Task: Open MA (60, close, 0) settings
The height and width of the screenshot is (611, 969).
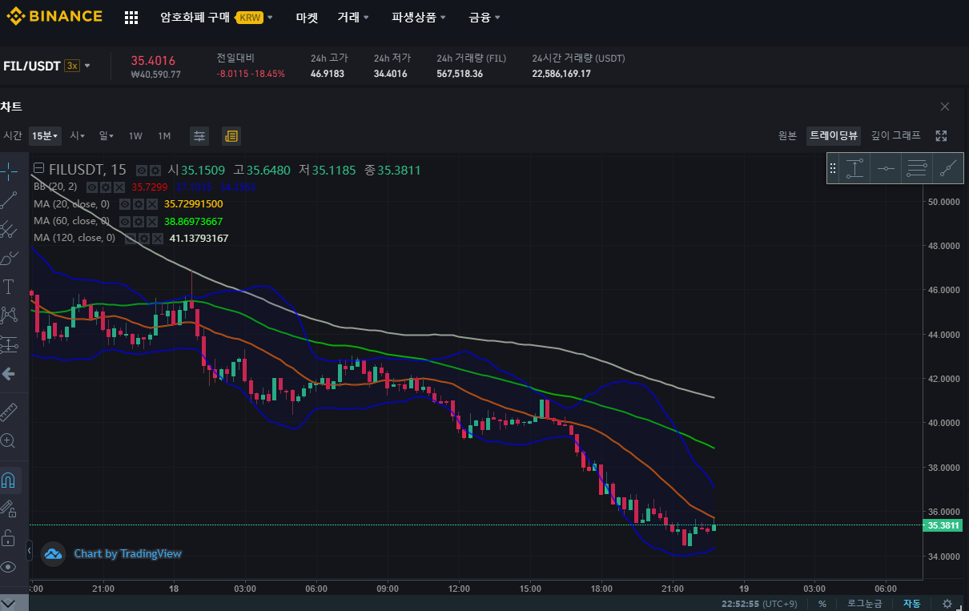Action: (x=138, y=221)
